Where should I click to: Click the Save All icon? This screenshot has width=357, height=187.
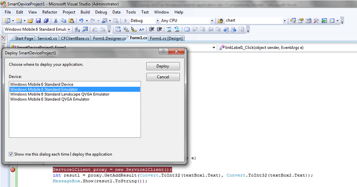point(46,20)
